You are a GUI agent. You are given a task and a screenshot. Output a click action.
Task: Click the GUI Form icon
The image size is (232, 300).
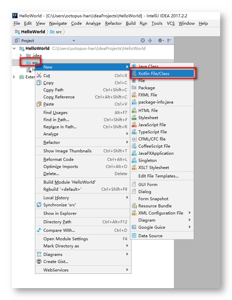(x=134, y=184)
